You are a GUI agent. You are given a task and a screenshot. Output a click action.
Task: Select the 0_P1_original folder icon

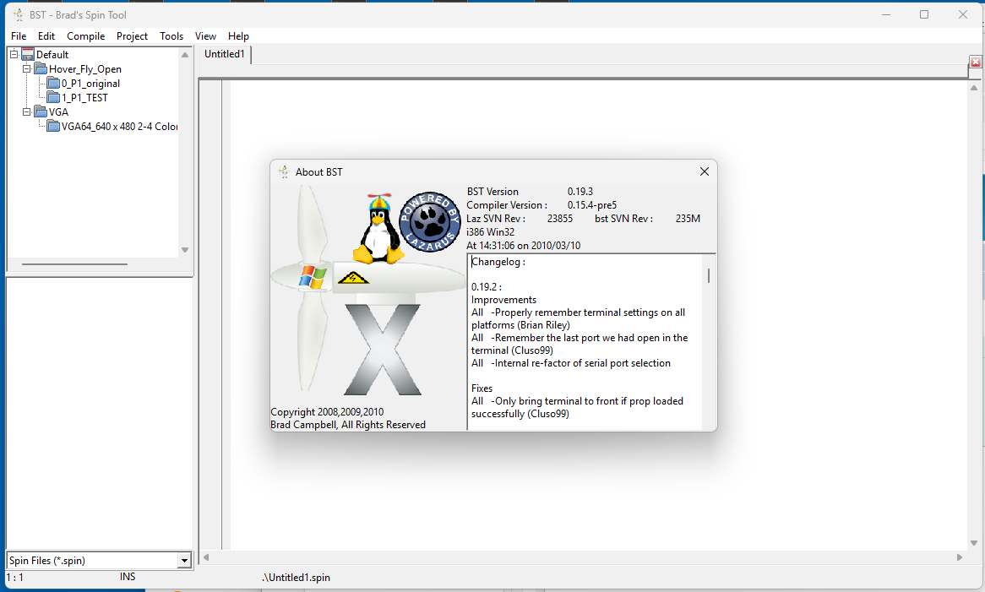click(54, 84)
